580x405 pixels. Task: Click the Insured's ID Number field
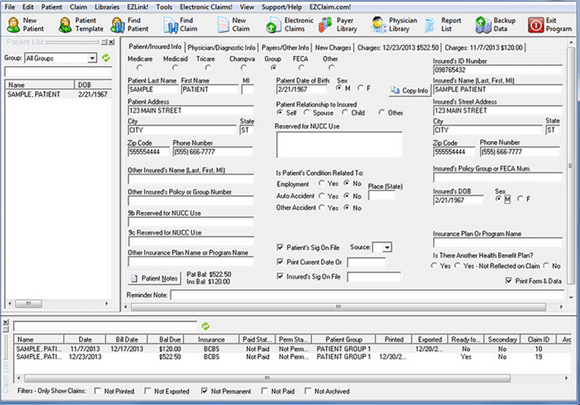(497, 70)
